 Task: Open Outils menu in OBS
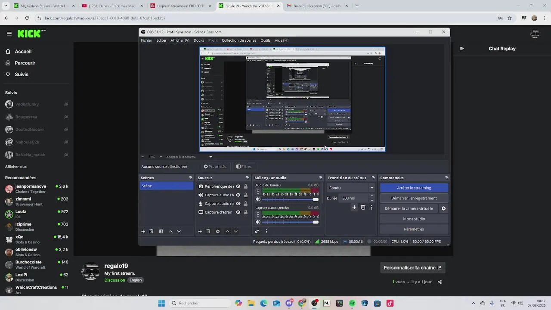pos(266,40)
